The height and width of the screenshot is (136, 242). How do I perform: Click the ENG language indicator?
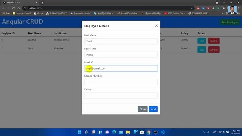pyautogui.click(x=214, y=132)
